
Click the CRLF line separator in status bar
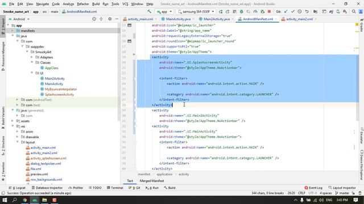click(301, 193)
